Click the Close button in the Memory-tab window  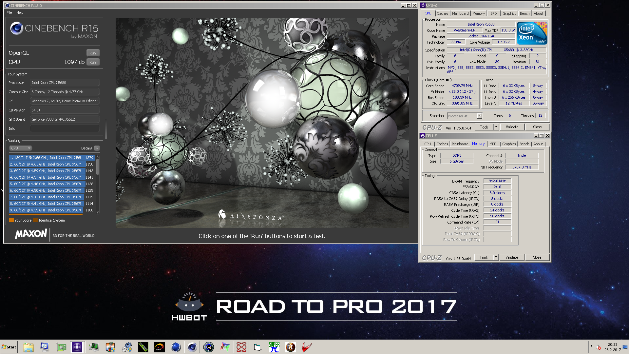(537, 257)
